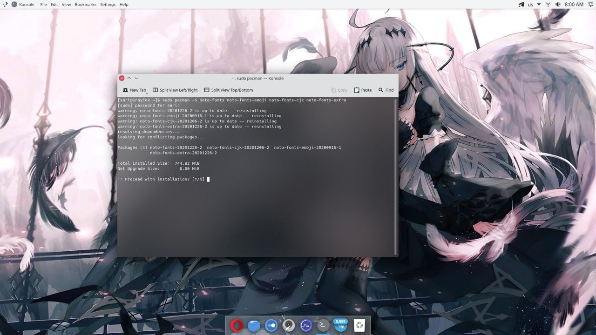Screen dimensions: 596x335
Task: Open Find in the Konsole toolbar
Action: point(386,90)
